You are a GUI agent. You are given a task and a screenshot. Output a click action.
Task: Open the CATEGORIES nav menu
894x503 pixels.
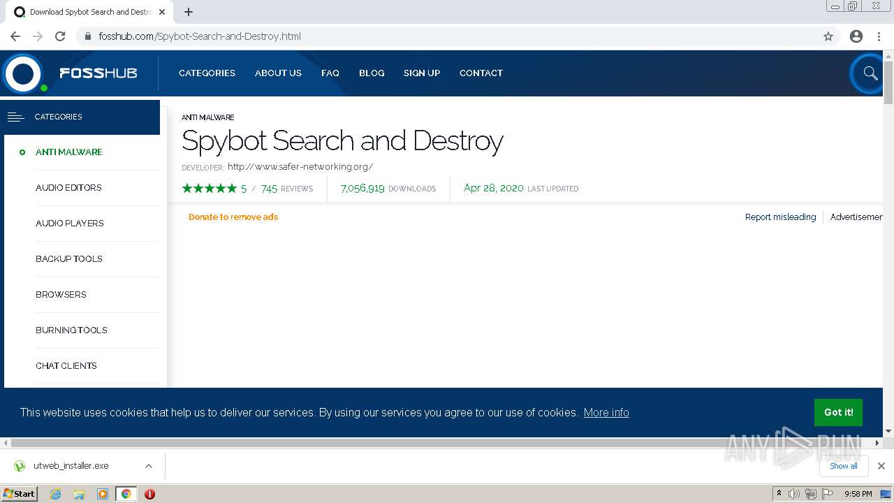tap(207, 73)
